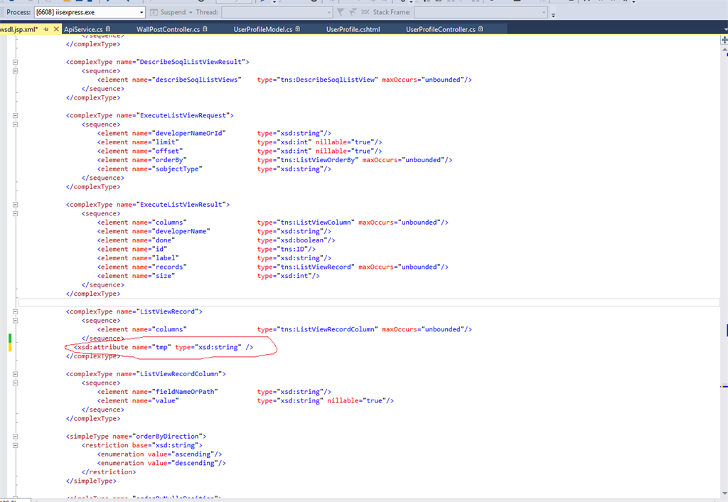Switch to the UserProfile.cshtml tab

353,29
